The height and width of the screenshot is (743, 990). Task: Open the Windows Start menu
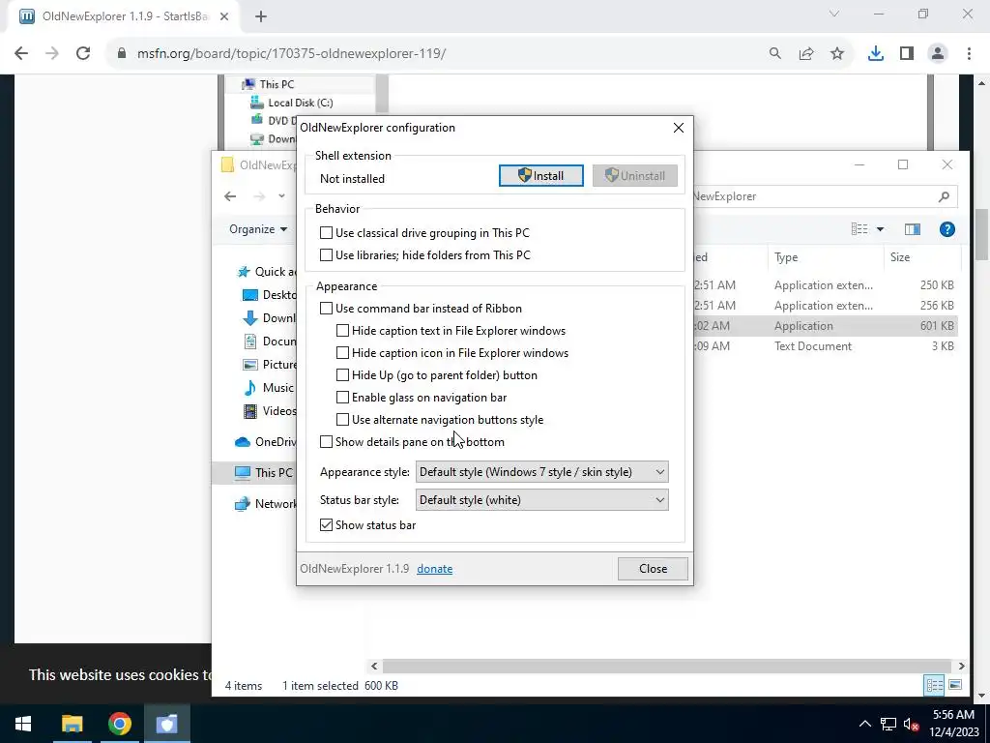23,724
